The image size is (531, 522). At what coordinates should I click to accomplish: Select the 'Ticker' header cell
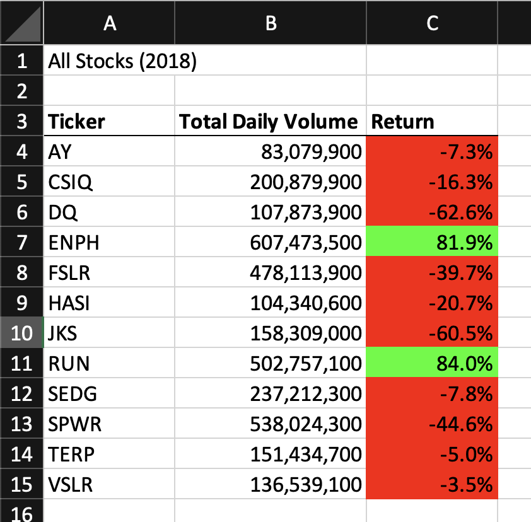point(110,121)
